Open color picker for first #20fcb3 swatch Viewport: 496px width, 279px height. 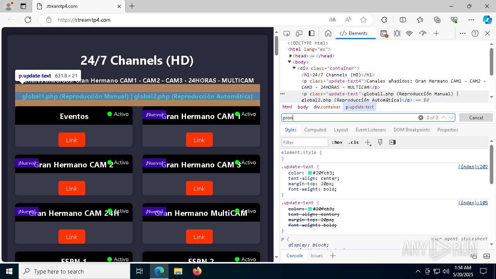pos(310,173)
